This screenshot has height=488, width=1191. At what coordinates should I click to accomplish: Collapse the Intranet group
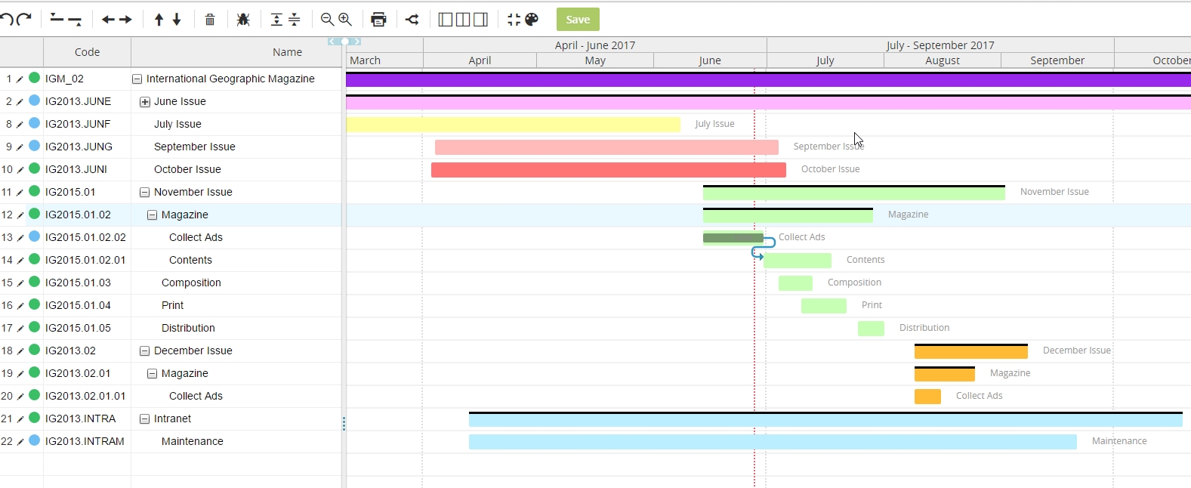point(144,419)
